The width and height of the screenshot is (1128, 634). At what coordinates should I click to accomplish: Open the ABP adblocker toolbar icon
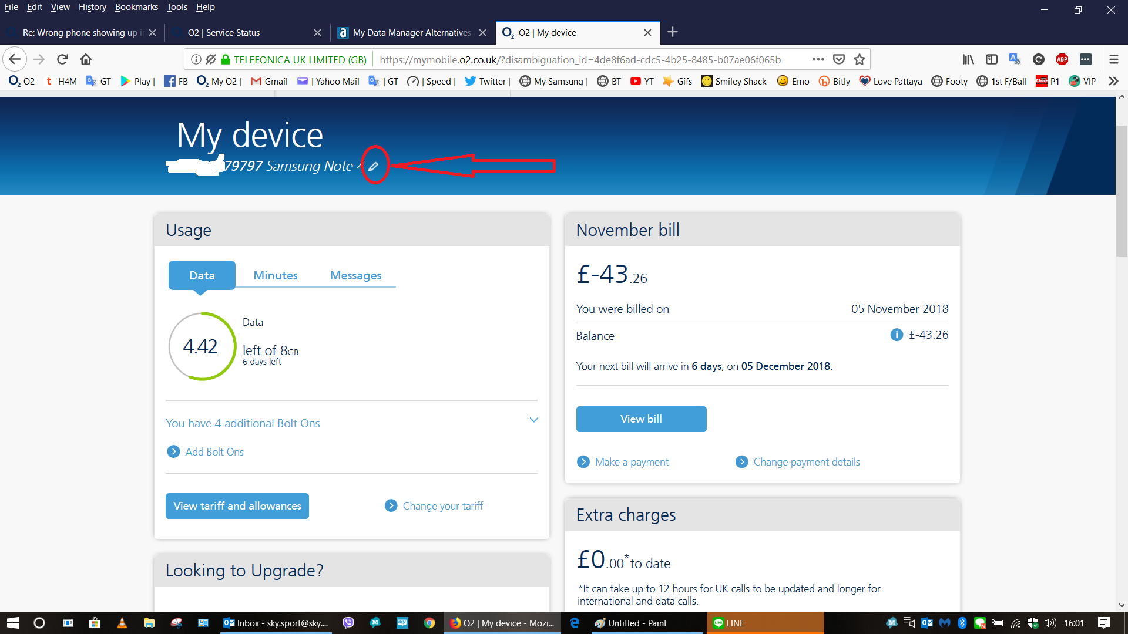click(1062, 59)
